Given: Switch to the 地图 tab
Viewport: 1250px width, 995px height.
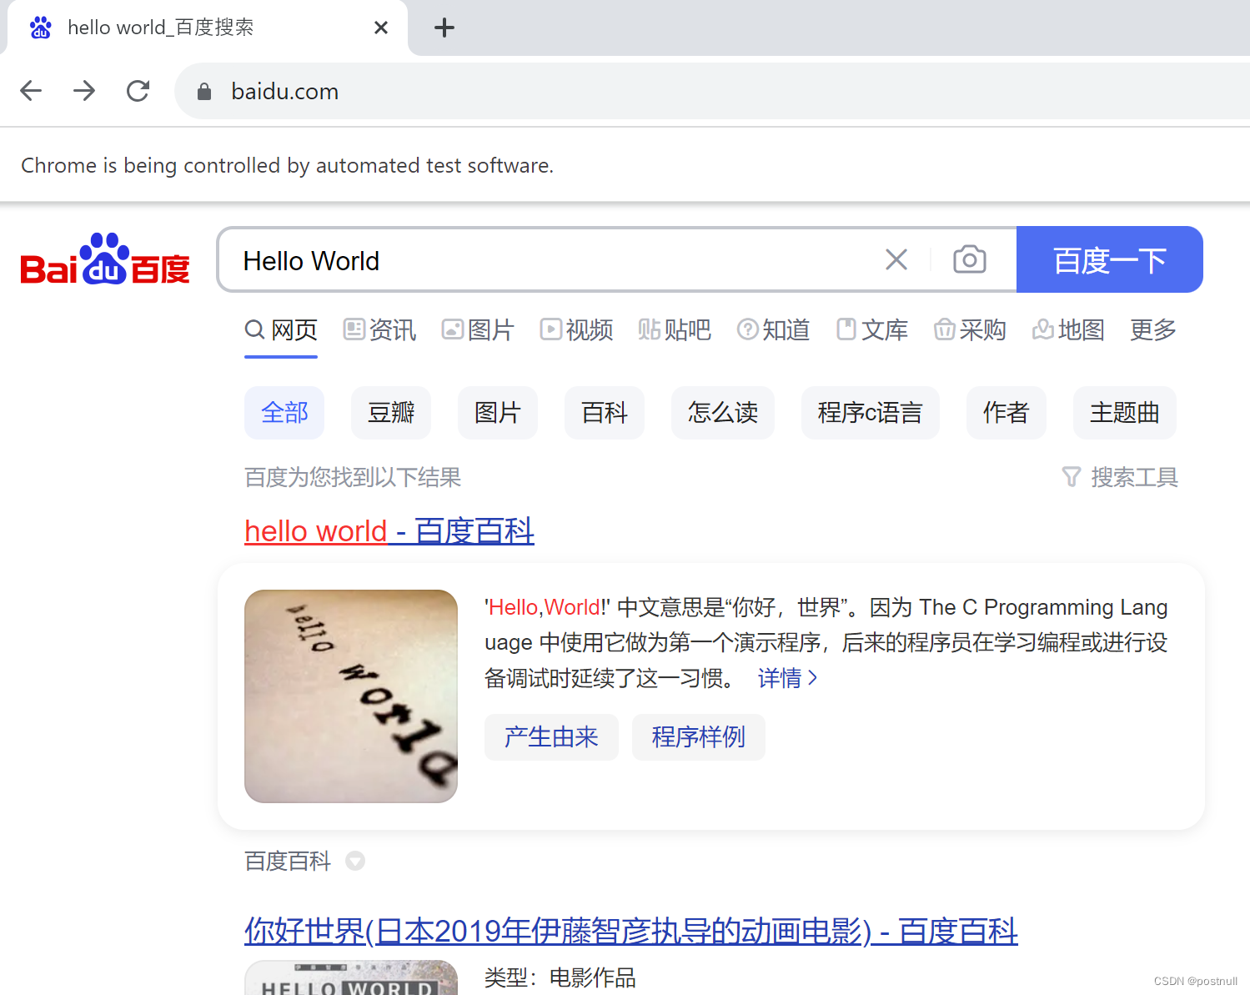Looking at the screenshot, I should click(1068, 330).
